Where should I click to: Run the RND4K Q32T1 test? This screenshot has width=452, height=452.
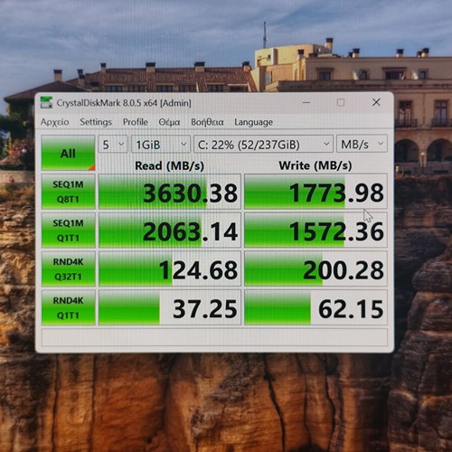coord(69,268)
